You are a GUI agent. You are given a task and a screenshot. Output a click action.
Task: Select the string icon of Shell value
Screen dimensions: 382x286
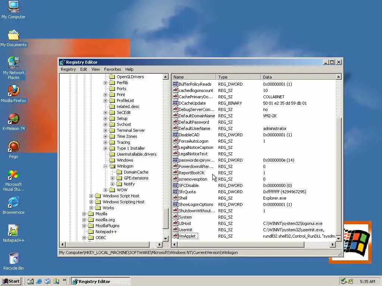[x=175, y=198]
